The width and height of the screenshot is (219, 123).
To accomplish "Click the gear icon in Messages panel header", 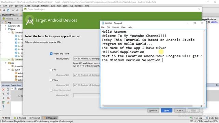I will pyautogui.click(x=217, y=85).
